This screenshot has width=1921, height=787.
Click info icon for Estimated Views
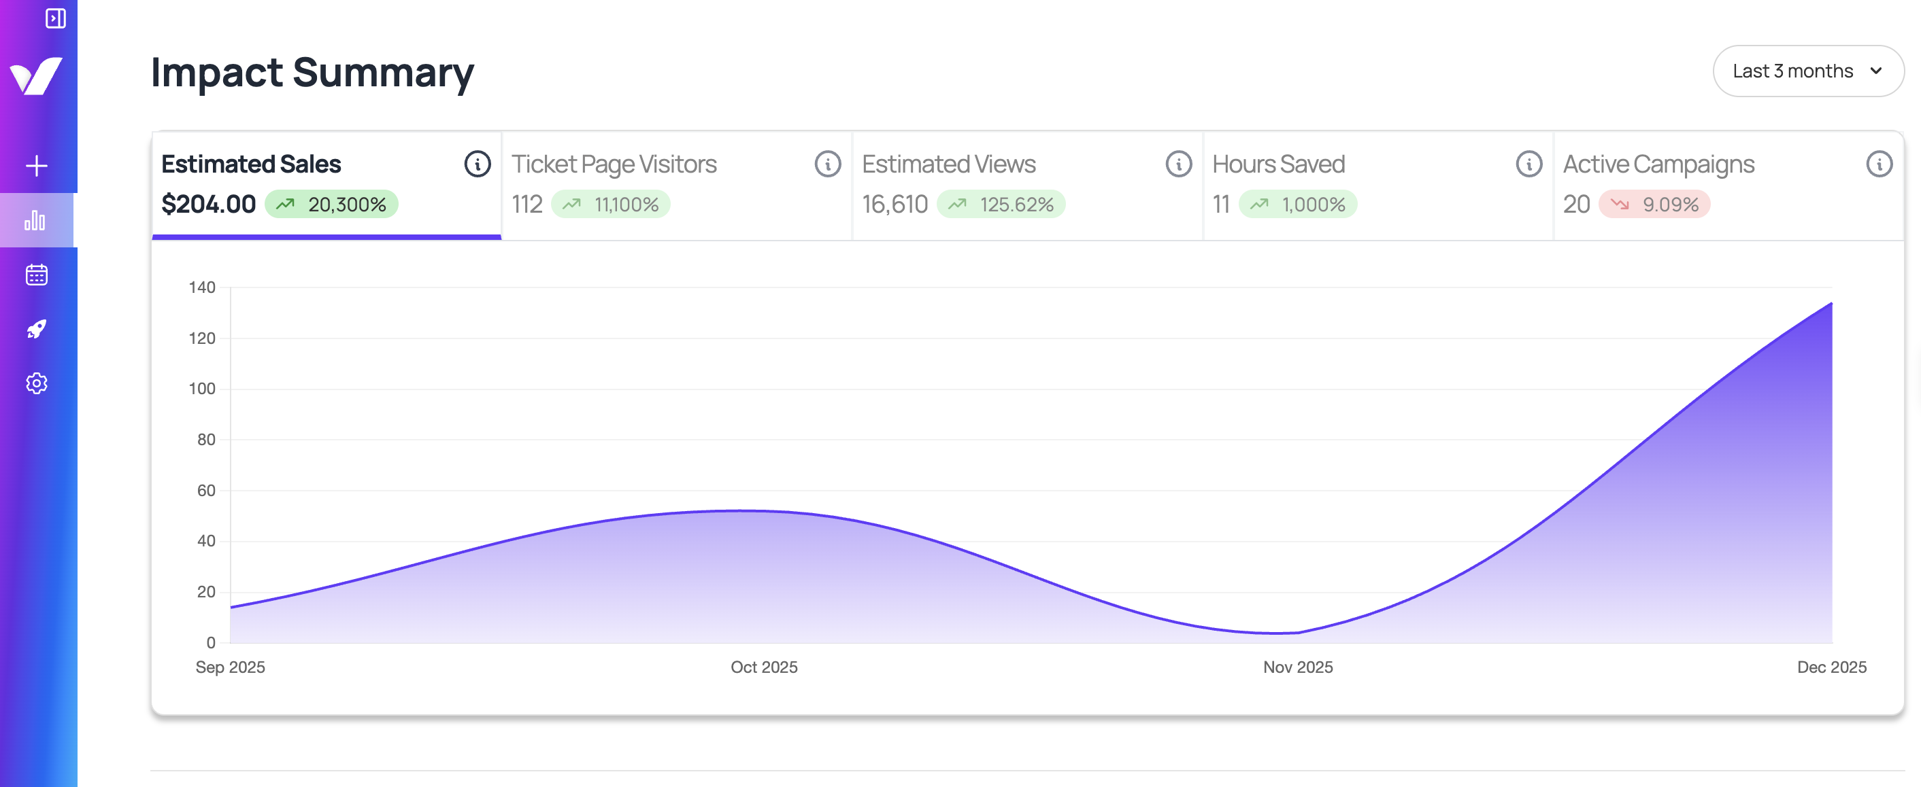(1178, 164)
